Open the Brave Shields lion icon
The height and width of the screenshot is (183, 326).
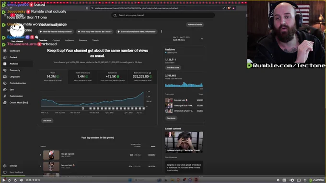coord(229,8)
